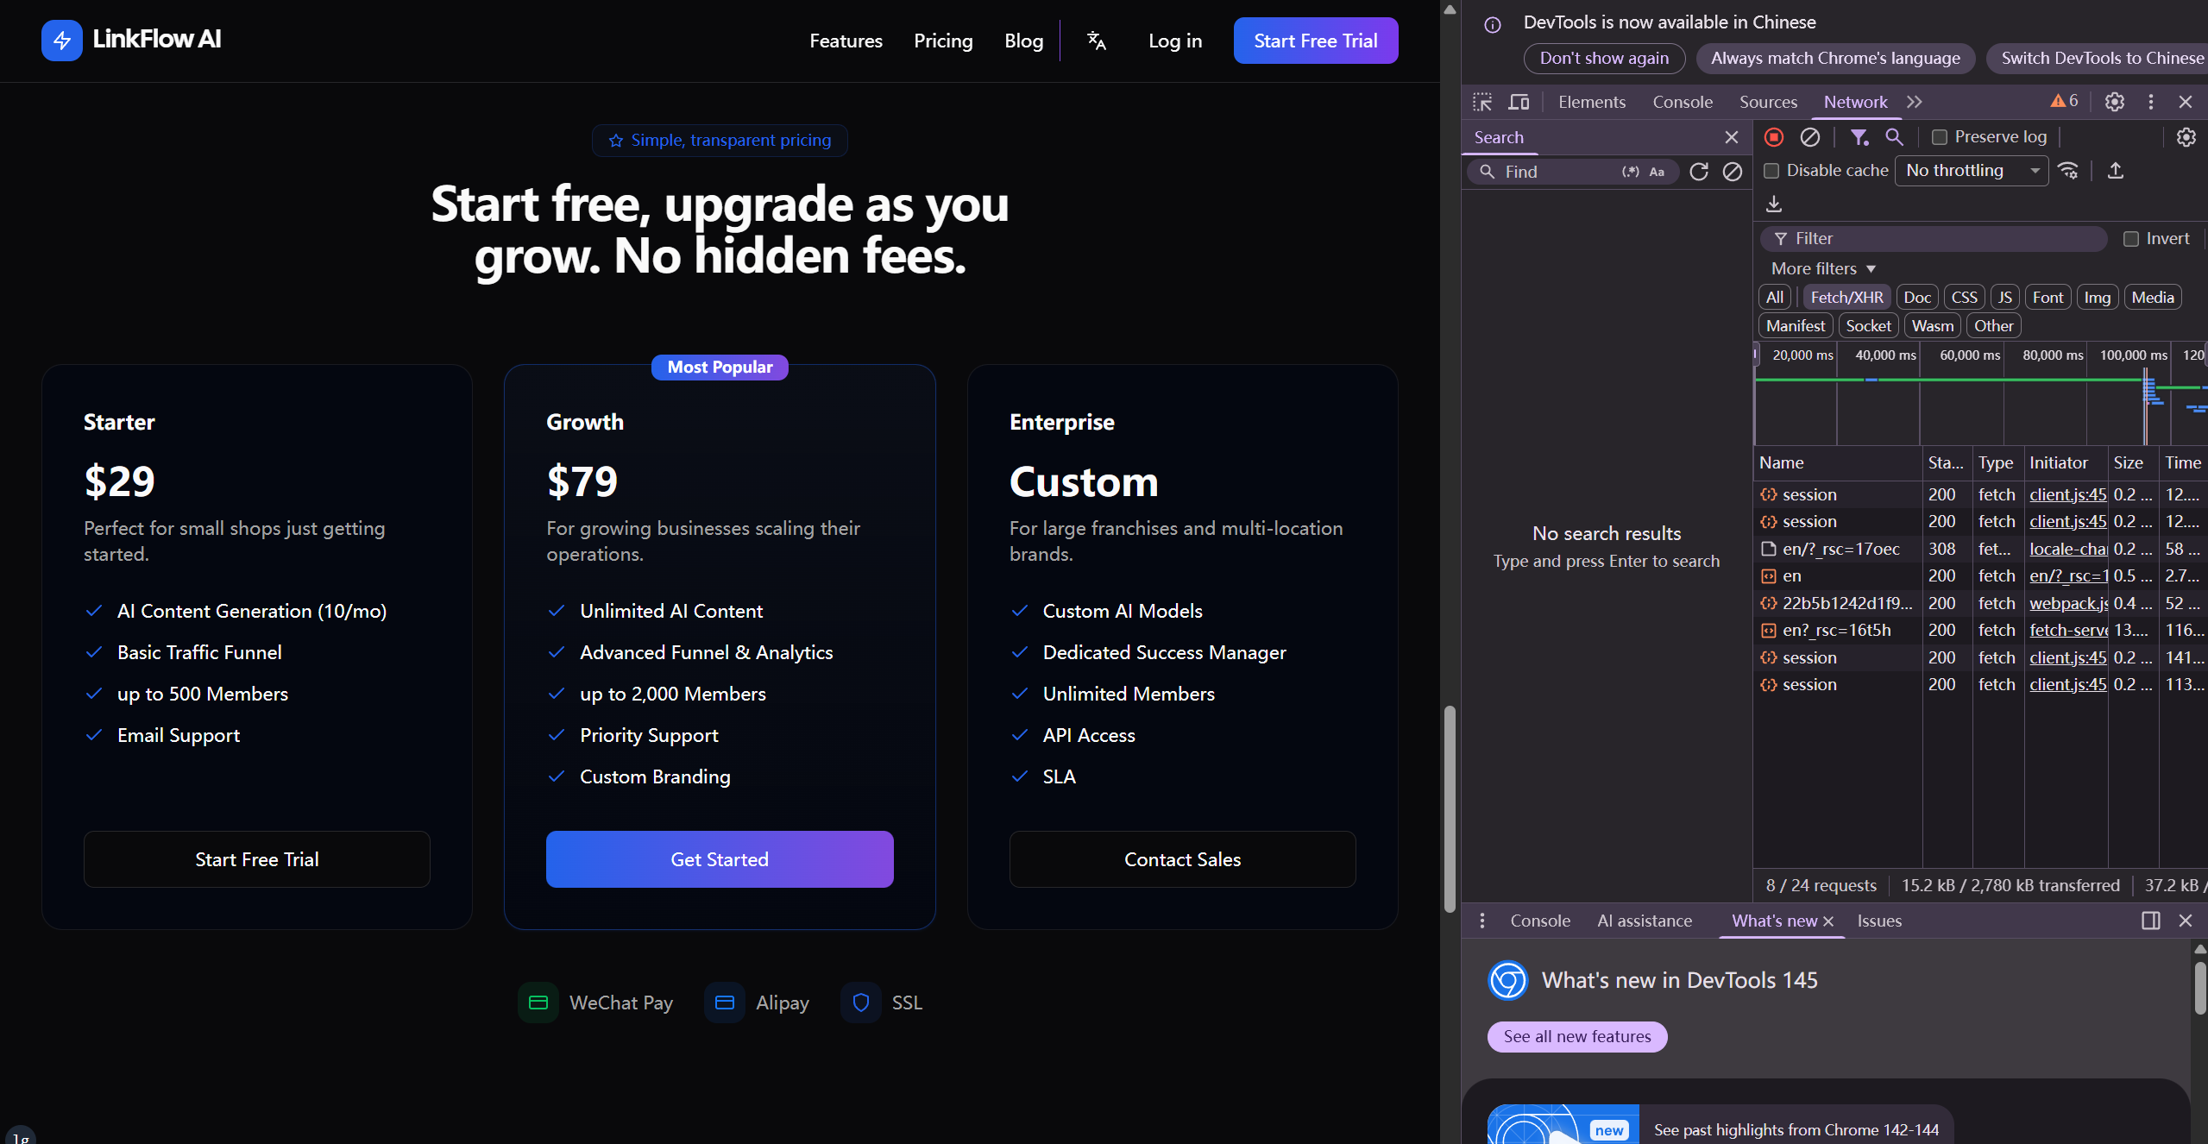The height and width of the screenshot is (1144, 2208).
Task: Select the en/?_rsc=17oec request row
Action: click(x=1980, y=549)
